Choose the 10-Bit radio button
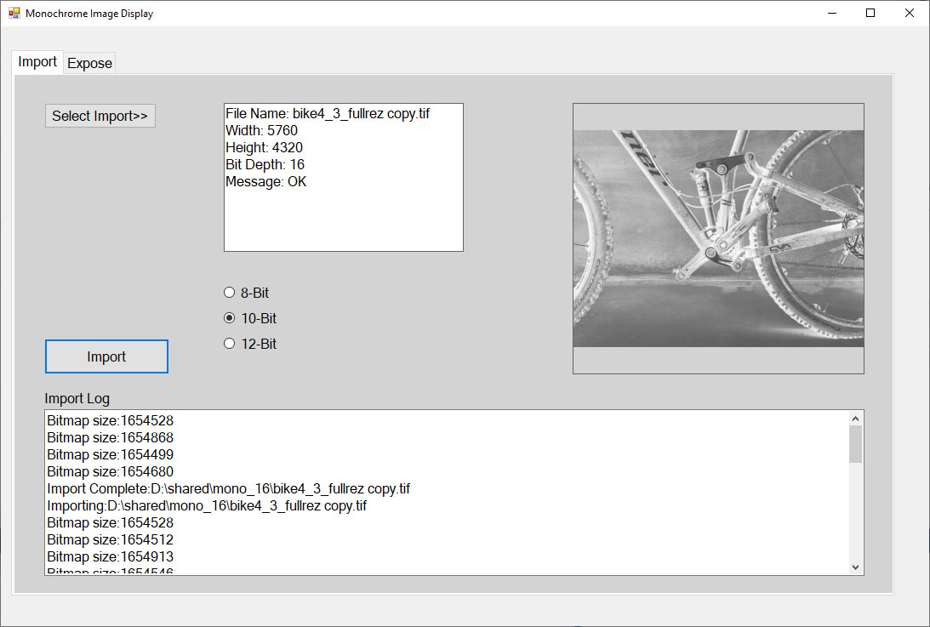The image size is (930, 627). (x=229, y=318)
